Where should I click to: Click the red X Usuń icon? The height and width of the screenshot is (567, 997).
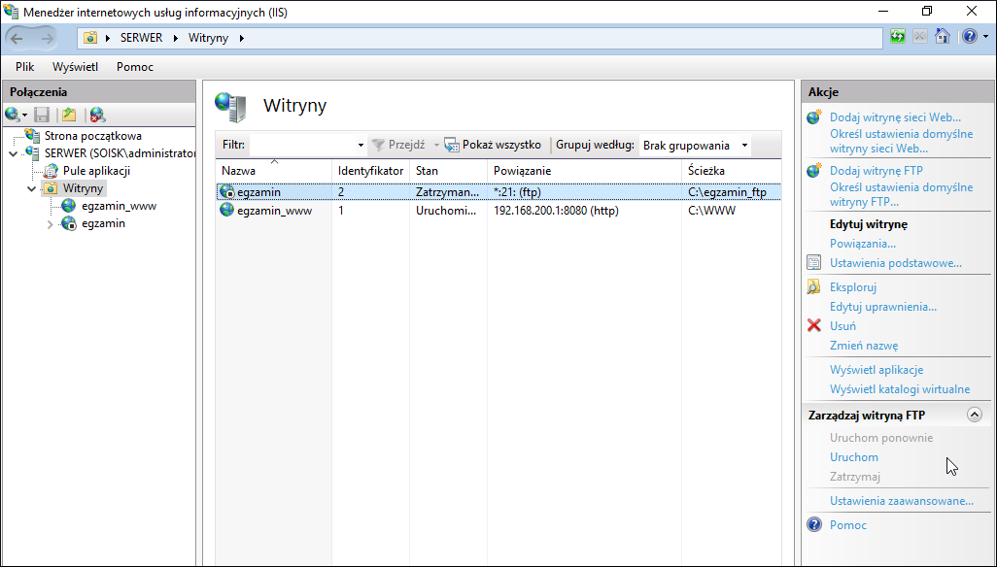pos(814,325)
